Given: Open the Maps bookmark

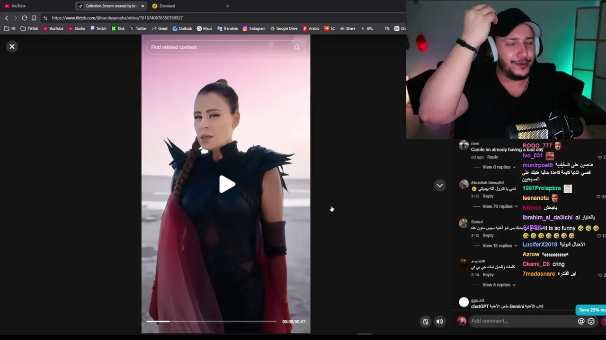Looking at the screenshot, I should tap(205, 28).
